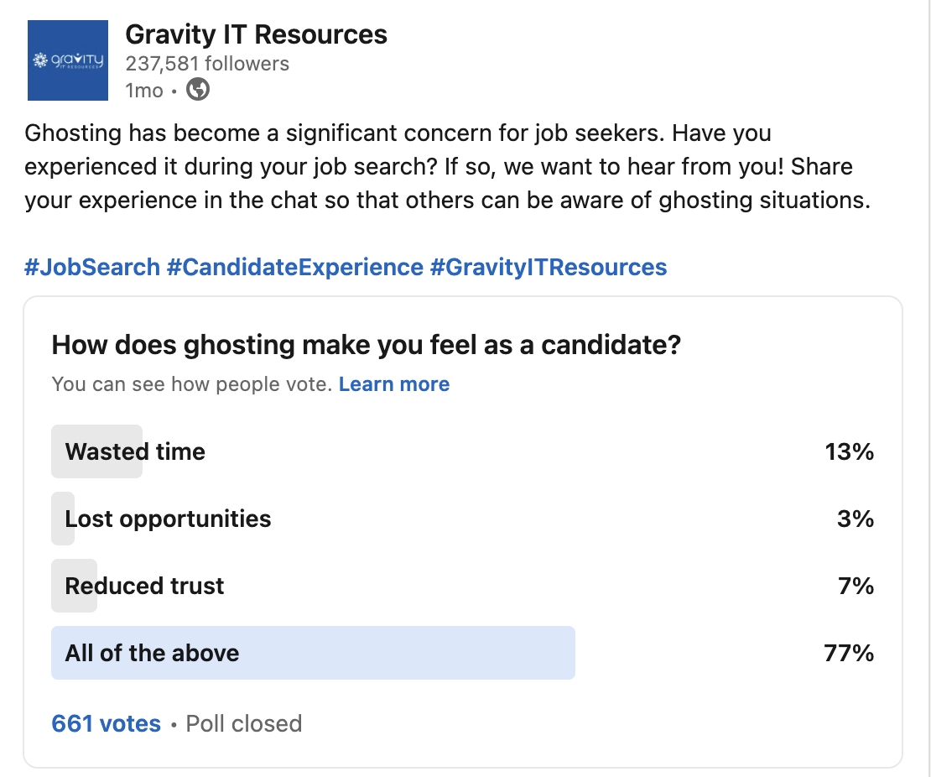Image resolution: width=931 pixels, height=777 pixels.
Task: Click the Gravity IT Resources logo thumbnail
Action: click(x=68, y=60)
